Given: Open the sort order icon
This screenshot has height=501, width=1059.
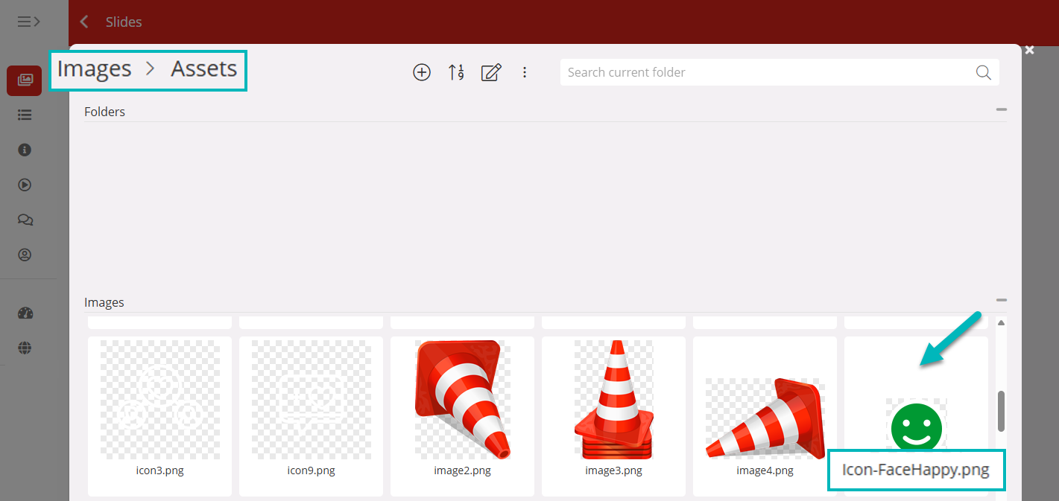Looking at the screenshot, I should [456, 72].
